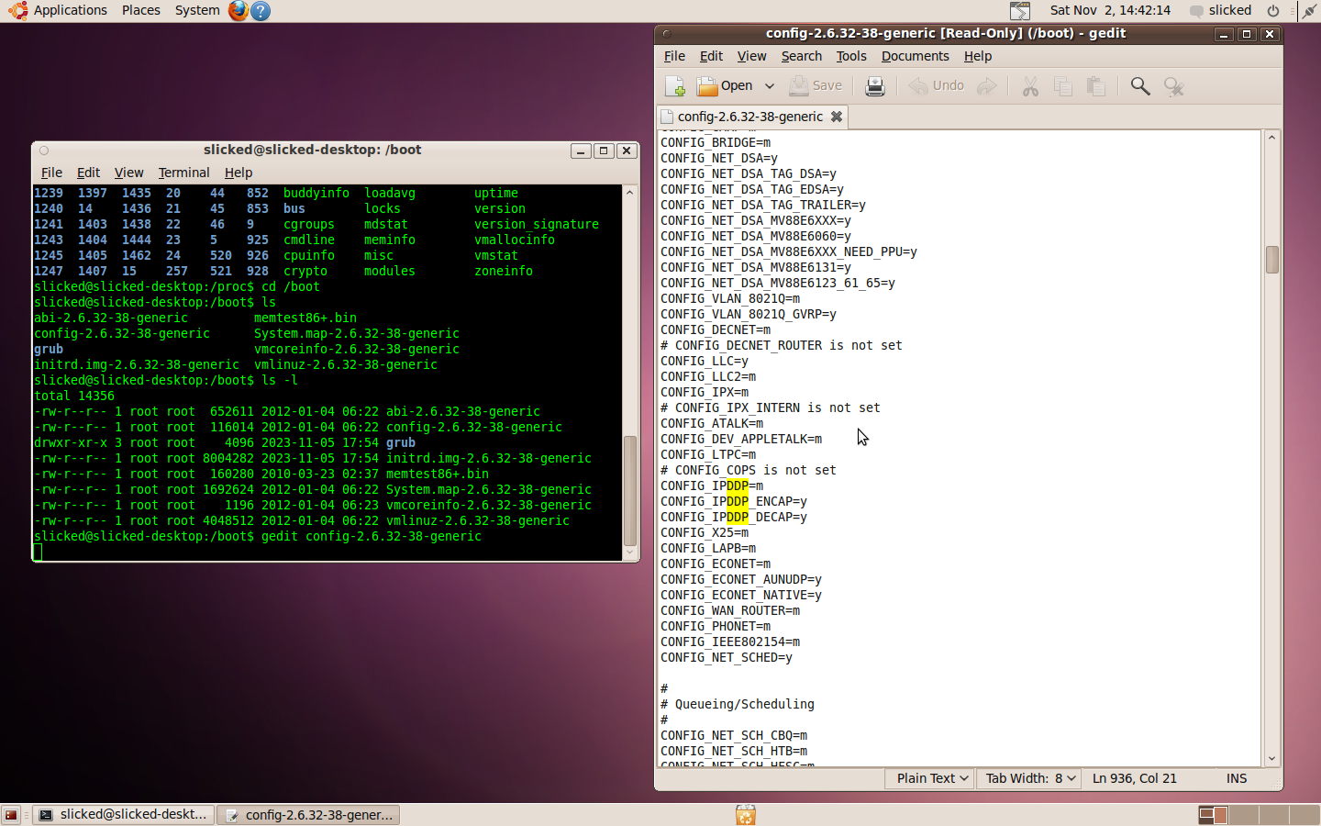
Task: Close the config-2.6.32-38-generic document tab
Action: [837, 117]
